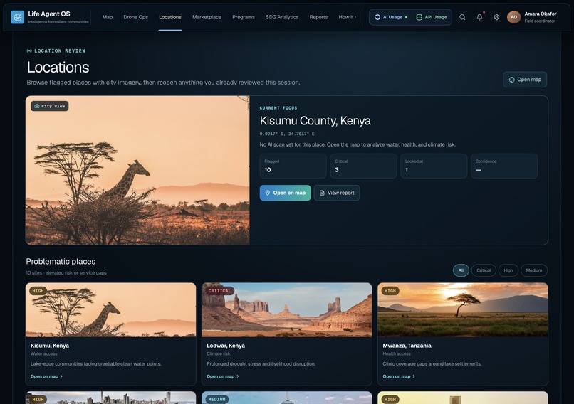This screenshot has height=404, width=574.
Task: Click the Open map button
Action: click(x=525, y=80)
